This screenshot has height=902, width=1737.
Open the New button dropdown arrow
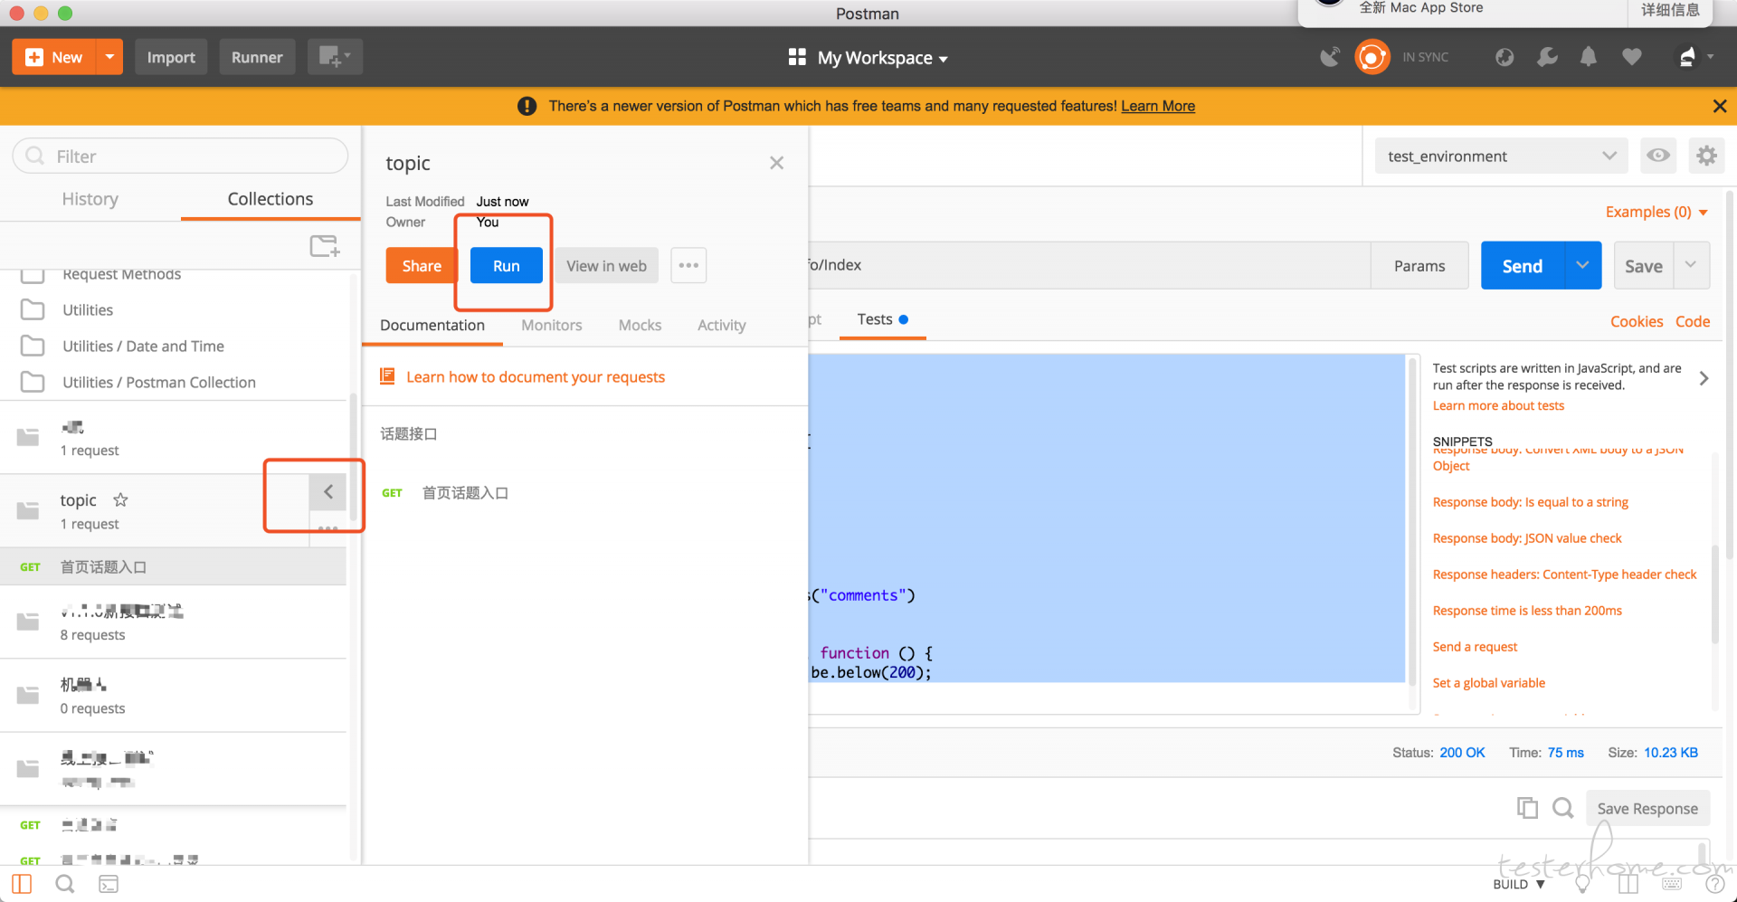tap(109, 57)
